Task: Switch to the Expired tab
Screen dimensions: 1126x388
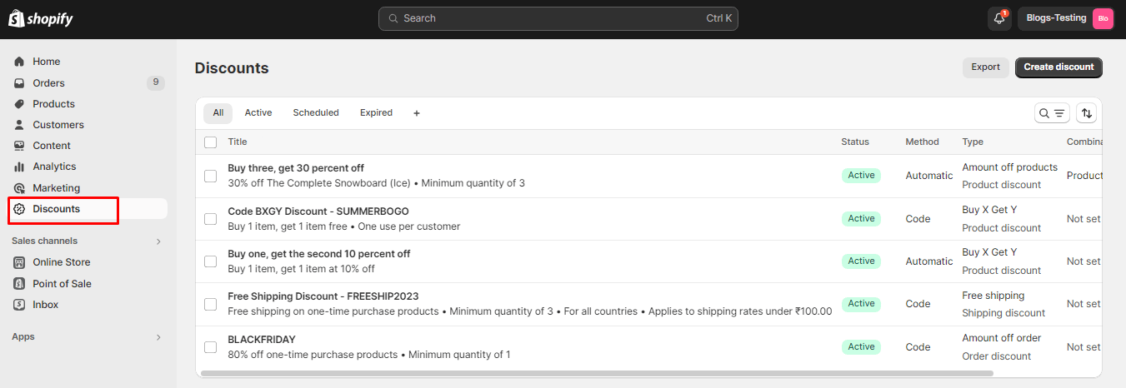Action: click(x=376, y=113)
